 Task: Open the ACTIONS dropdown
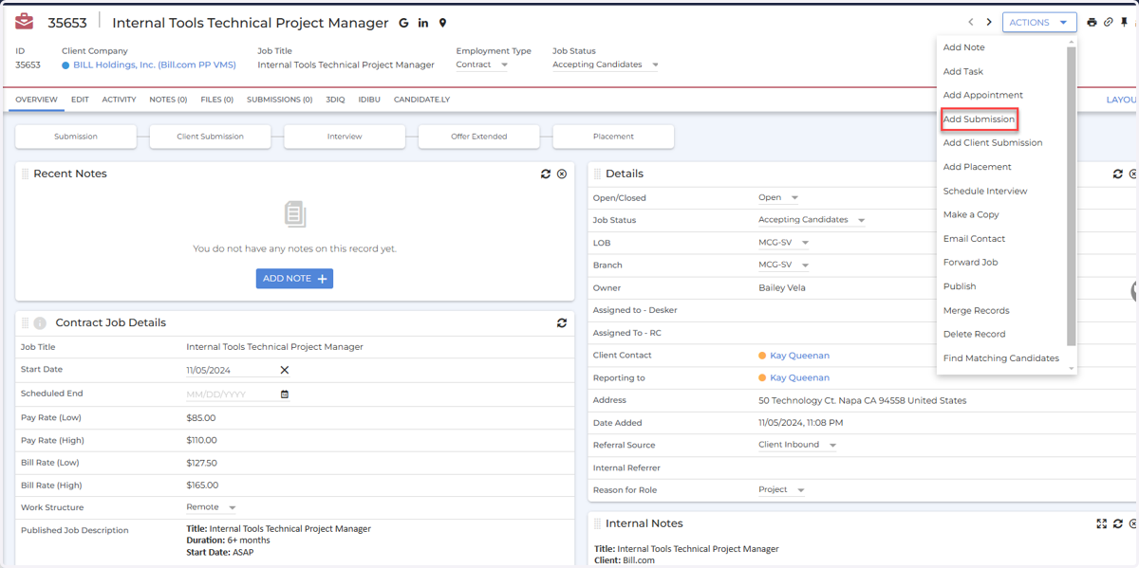coord(1039,22)
